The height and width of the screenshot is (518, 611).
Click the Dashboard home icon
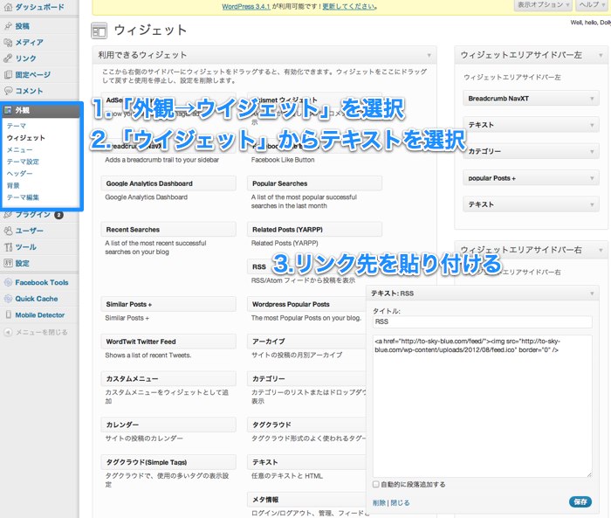coord(8,7)
